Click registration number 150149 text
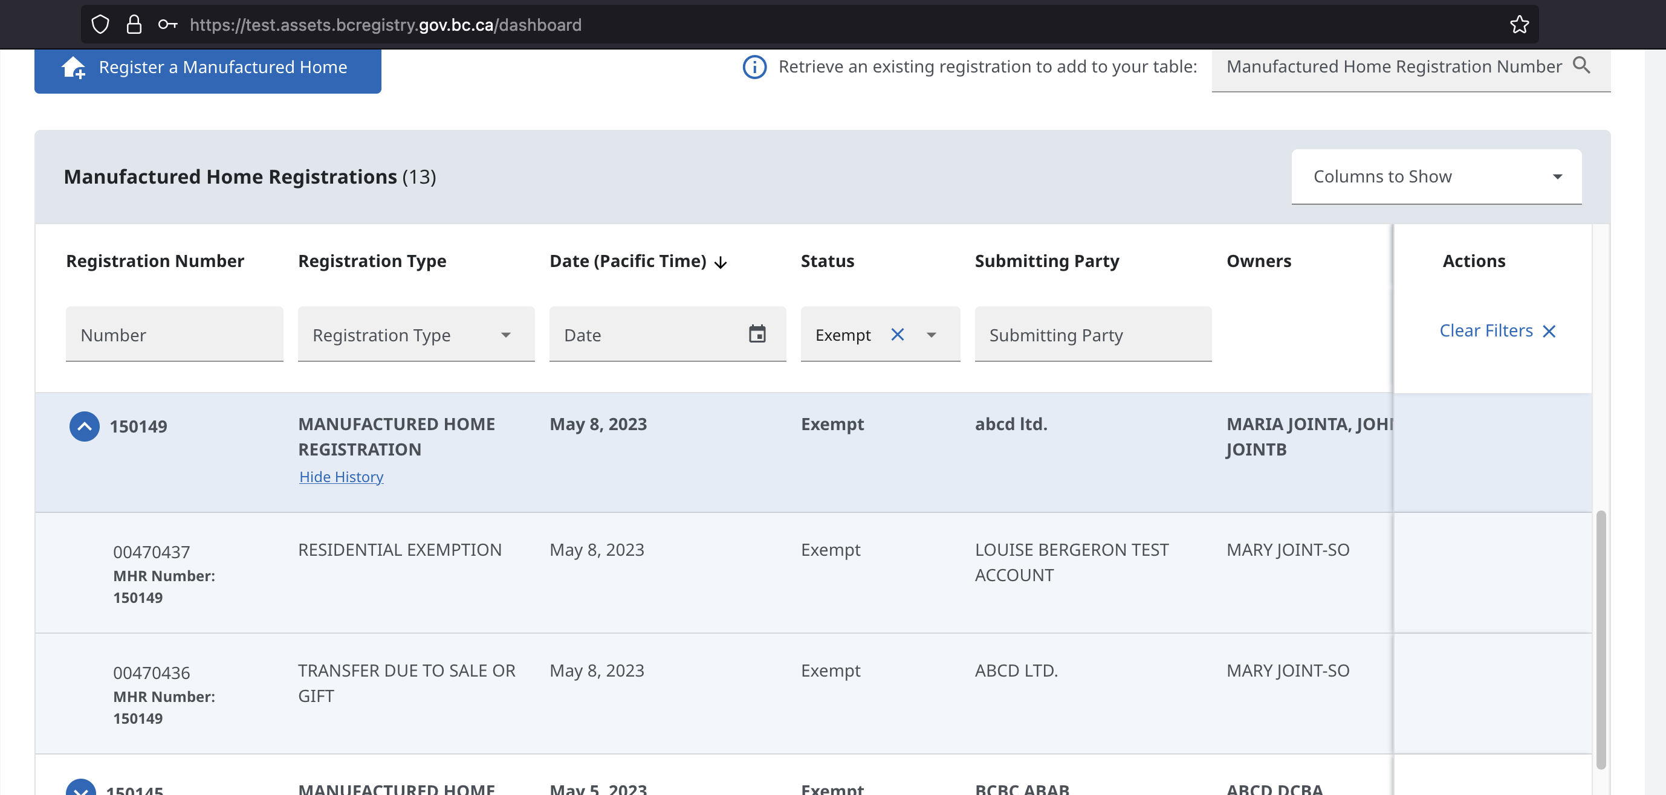Screen dimensions: 1666x795 138,426
